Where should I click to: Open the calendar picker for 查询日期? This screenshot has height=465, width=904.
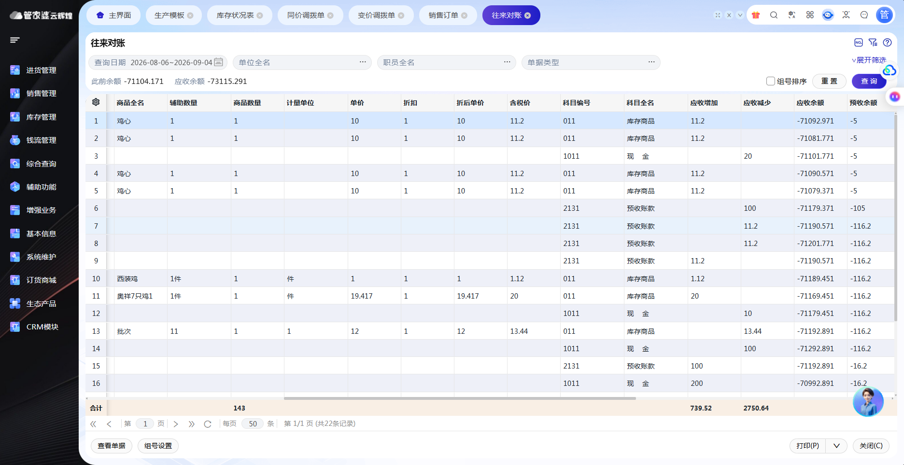[x=218, y=62]
